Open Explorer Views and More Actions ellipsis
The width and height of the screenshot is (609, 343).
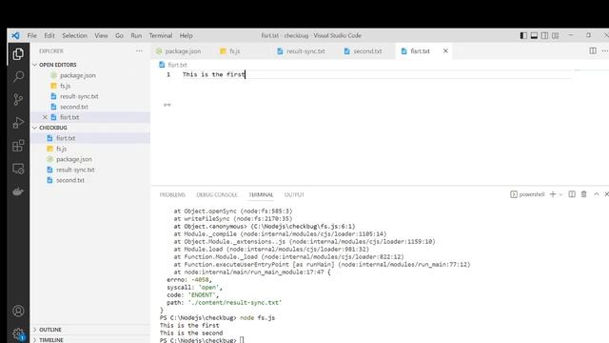(139, 50)
